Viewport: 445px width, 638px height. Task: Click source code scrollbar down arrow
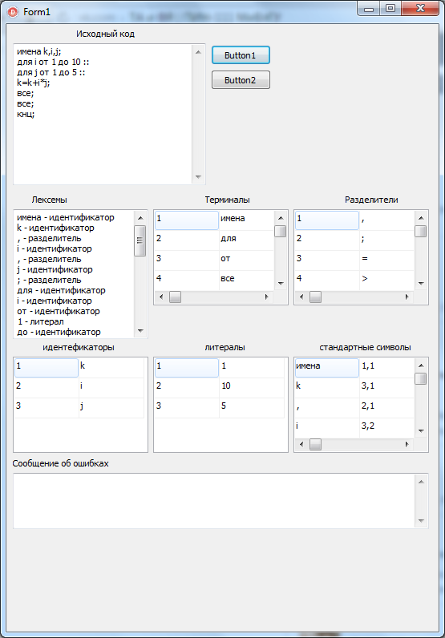pos(198,177)
